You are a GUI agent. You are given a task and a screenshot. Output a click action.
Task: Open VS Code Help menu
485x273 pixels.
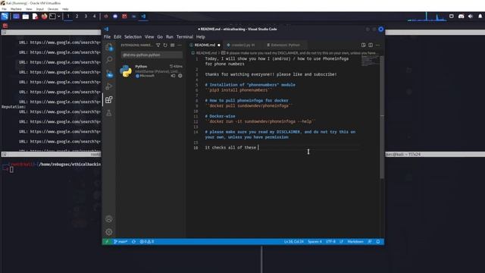click(201, 37)
